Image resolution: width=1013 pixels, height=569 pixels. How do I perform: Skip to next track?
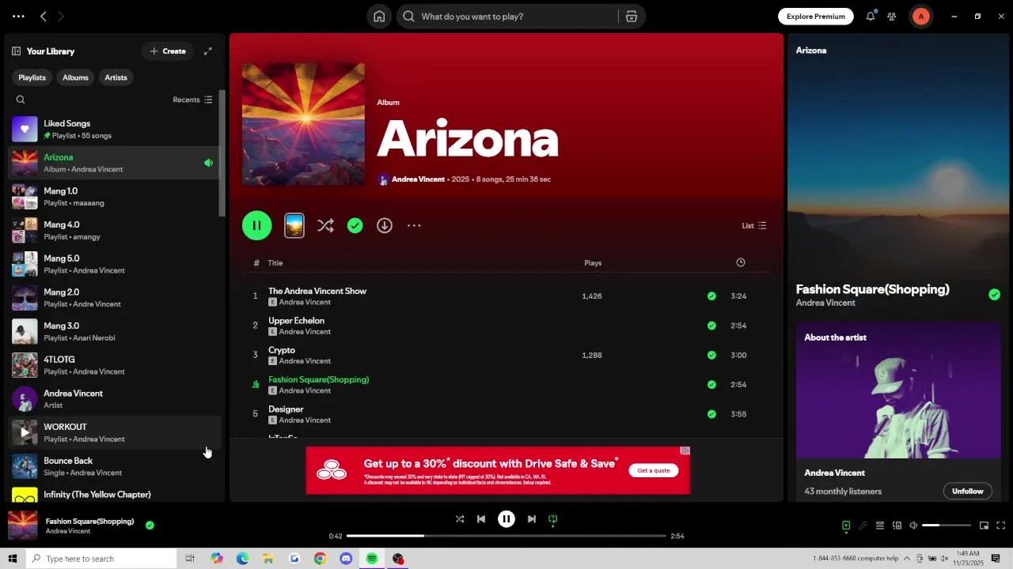tap(532, 519)
